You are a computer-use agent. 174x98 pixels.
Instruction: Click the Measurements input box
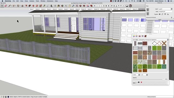click(x=164, y=97)
